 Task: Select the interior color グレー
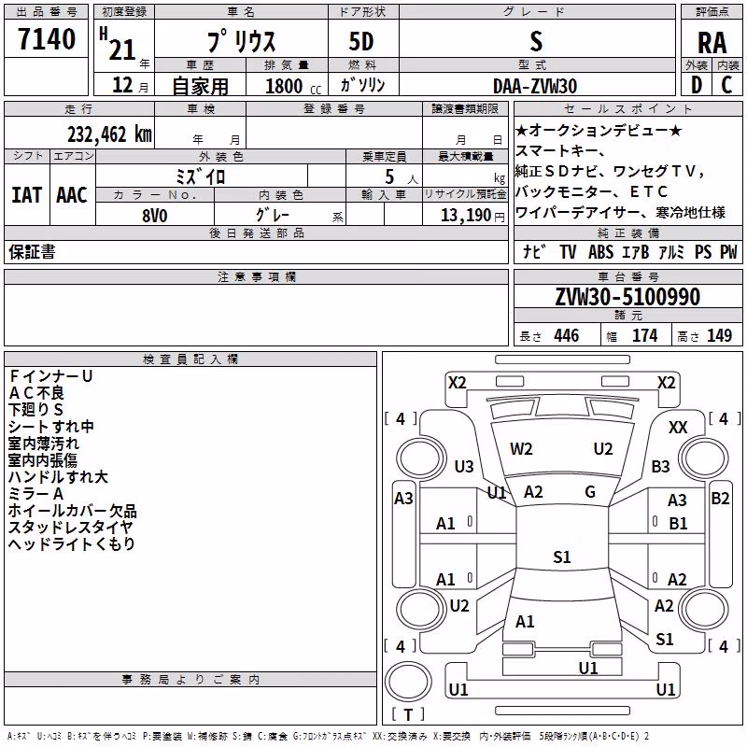point(273,215)
